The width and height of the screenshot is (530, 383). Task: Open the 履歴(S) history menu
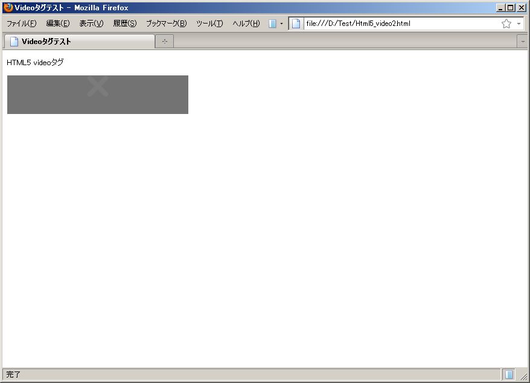(125, 24)
